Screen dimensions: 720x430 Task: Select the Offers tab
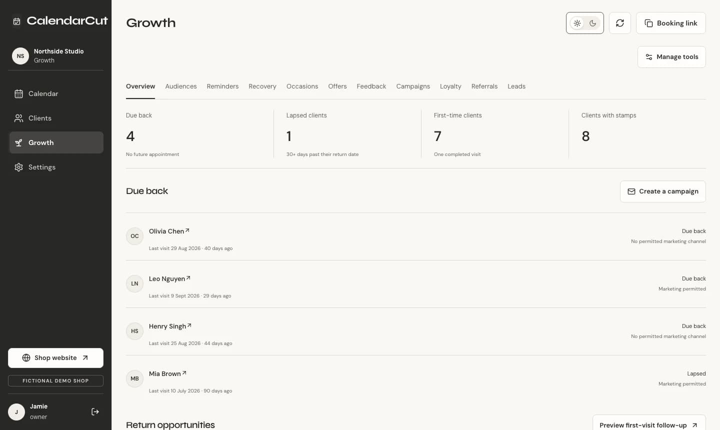pos(337,86)
